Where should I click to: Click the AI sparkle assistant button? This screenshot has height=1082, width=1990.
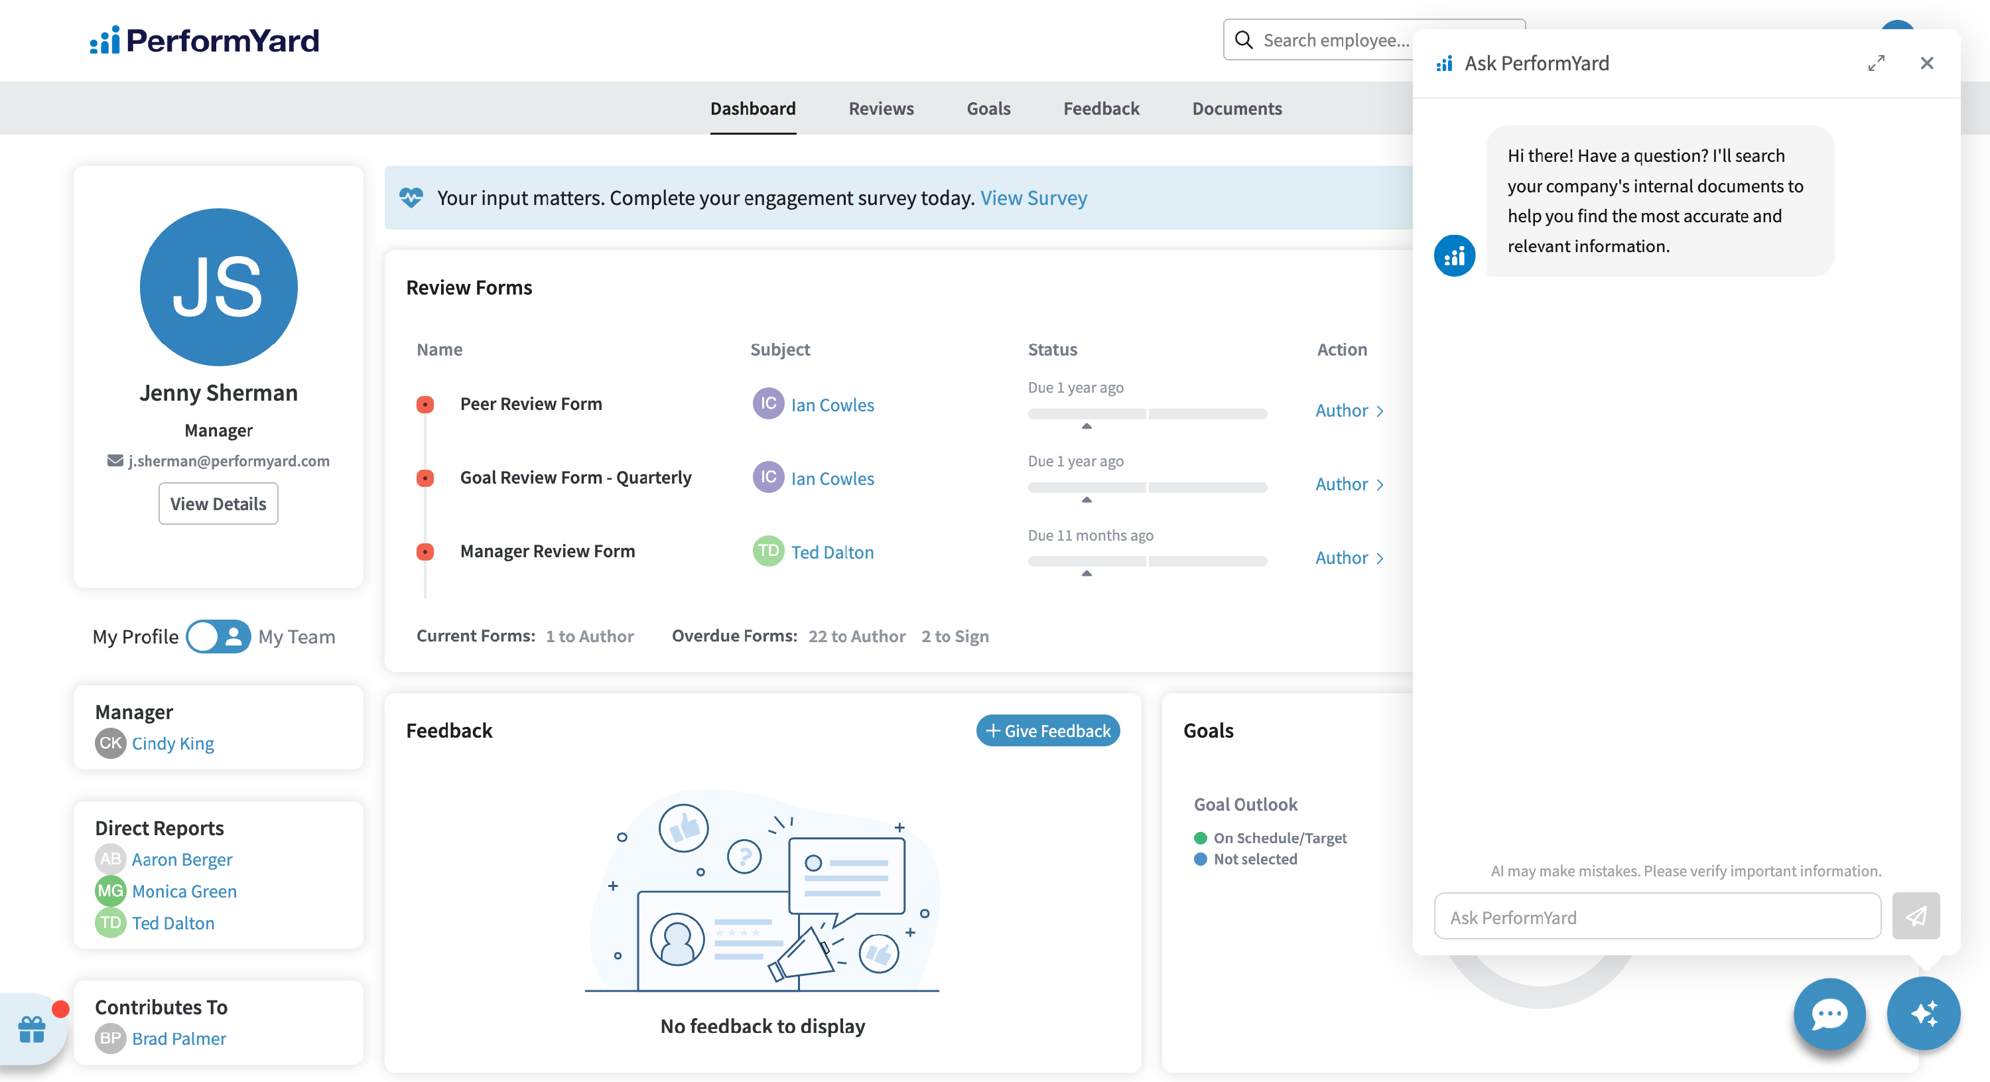click(x=1923, y=1013)
